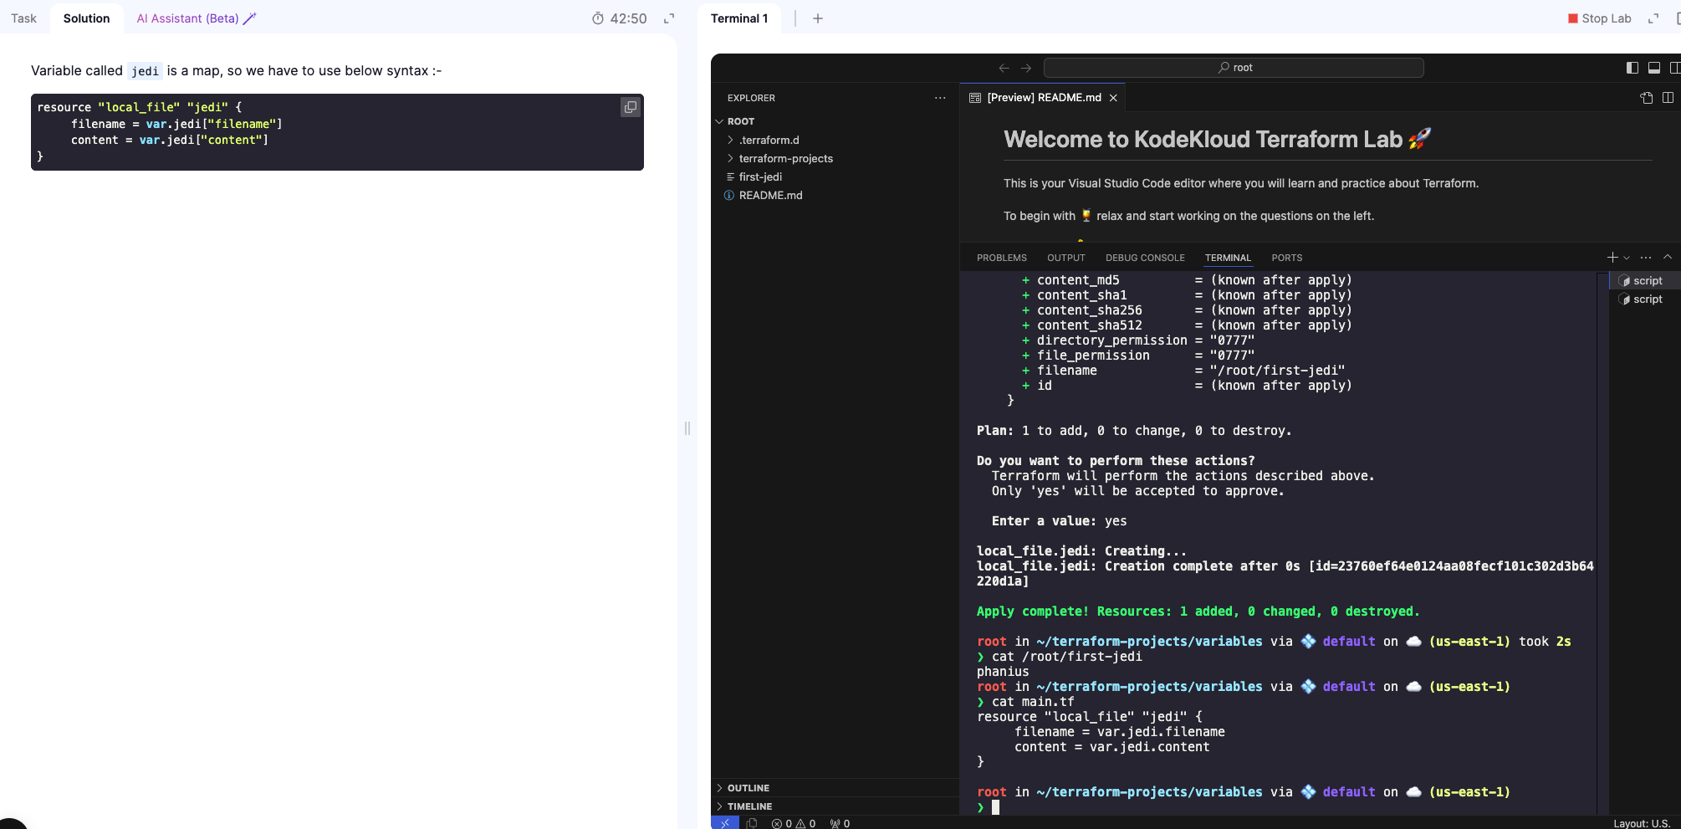This screenshot has height=829, width=1681.
Task: Select the Terminal 1 tab
Action: point(739,18)
